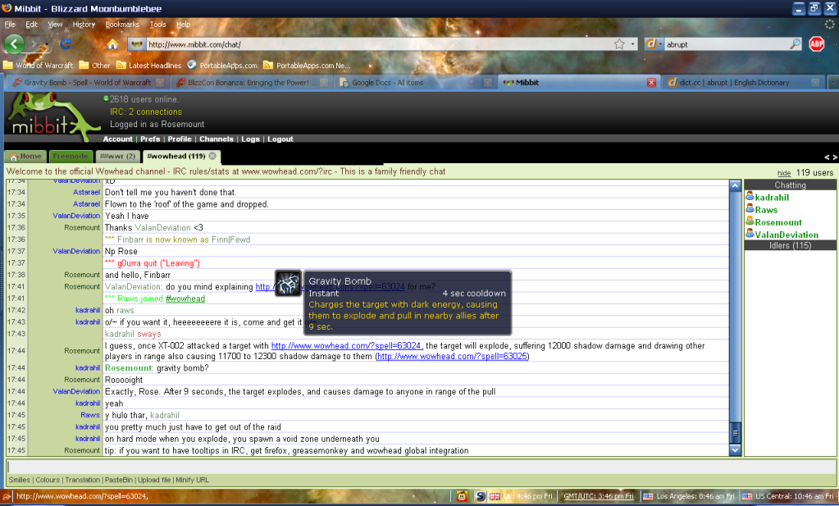The width and height of the screenshot is (839, 506).
Task: Click the chat scrollbar down arrow
Action: (735, 450)
